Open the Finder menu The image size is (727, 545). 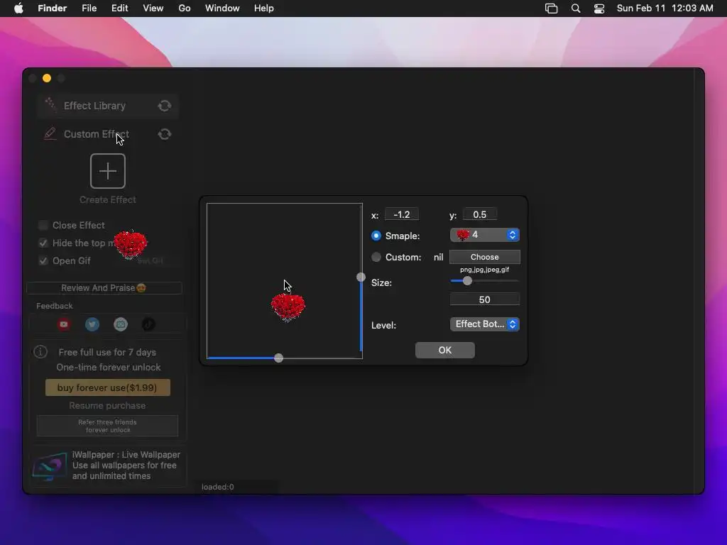tap(52, 9)
